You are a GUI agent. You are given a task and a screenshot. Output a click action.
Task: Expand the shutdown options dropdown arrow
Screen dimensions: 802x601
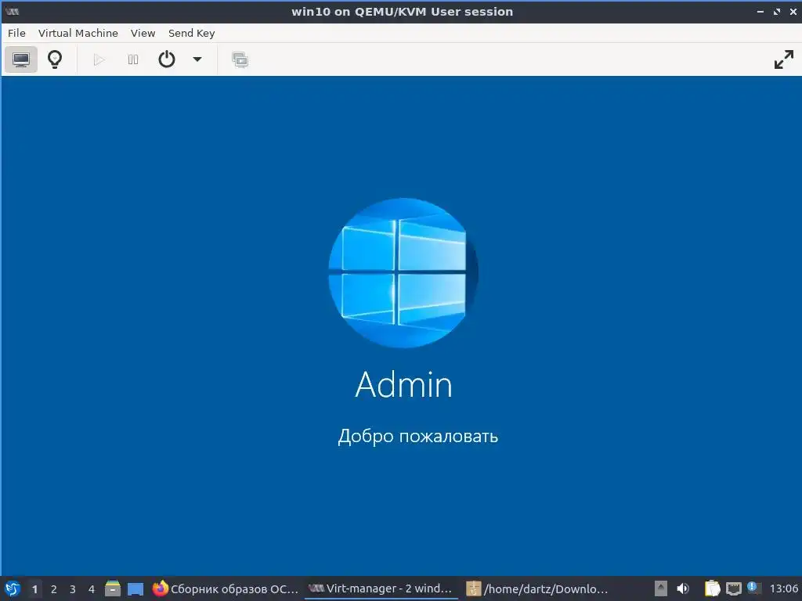coord(197,59)
